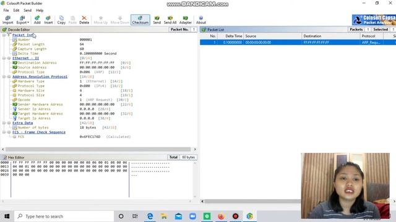Open Microsoft Edge from taskbar

[150, 216]
